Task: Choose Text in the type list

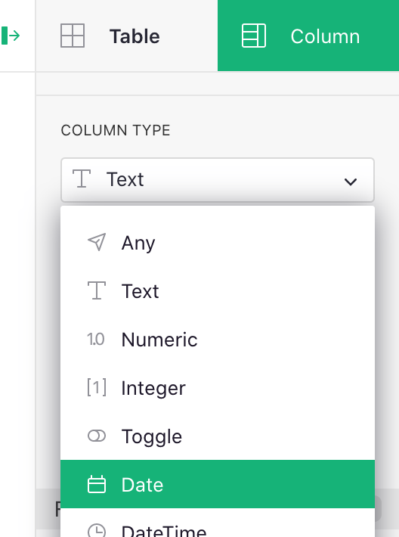Action: tap(218, 291)
